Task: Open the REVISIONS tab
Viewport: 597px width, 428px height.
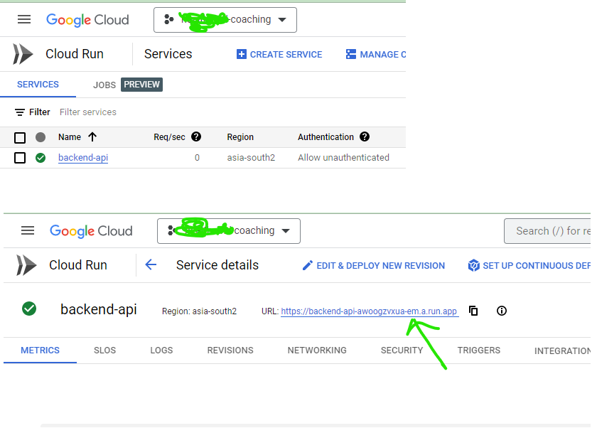Action: (x=230, y=351)
